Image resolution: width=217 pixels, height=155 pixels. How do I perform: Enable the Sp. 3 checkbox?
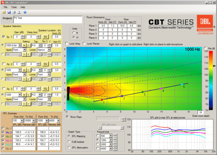pos(4,89)
